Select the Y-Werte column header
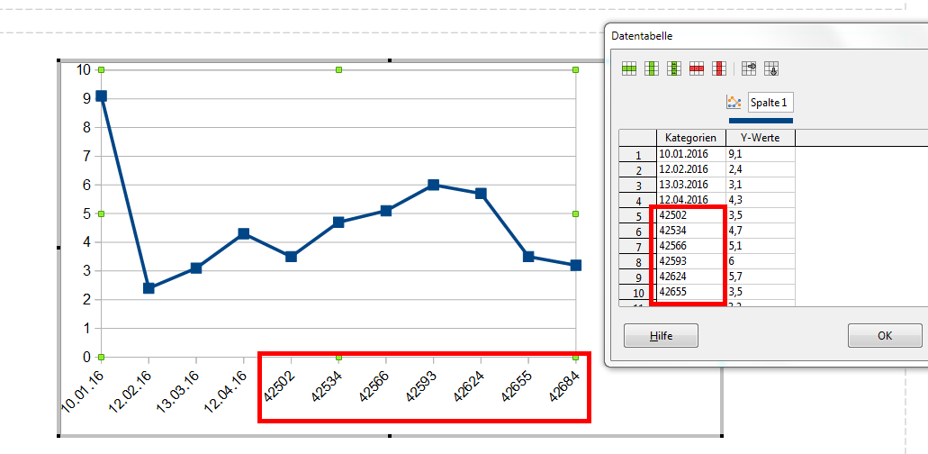 pos(760,138)
